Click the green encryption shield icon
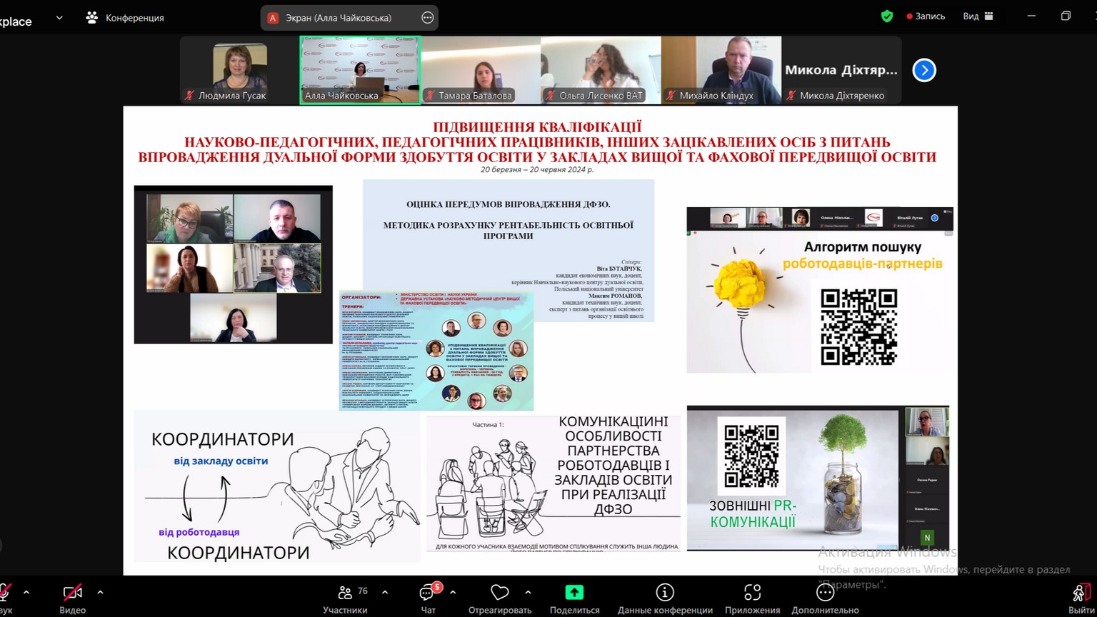1097x617 pixels. (x=887, y=16)
